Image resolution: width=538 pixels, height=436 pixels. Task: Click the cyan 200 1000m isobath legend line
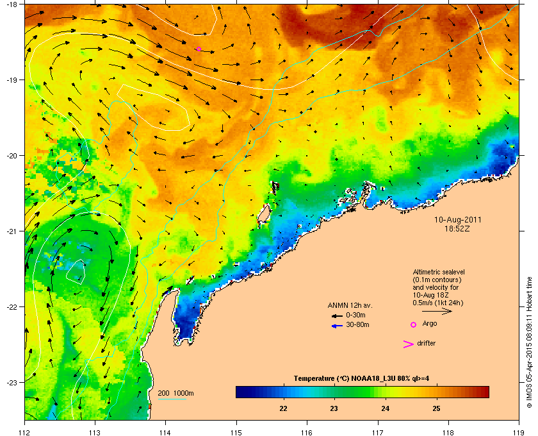click(x=172, y=399)
